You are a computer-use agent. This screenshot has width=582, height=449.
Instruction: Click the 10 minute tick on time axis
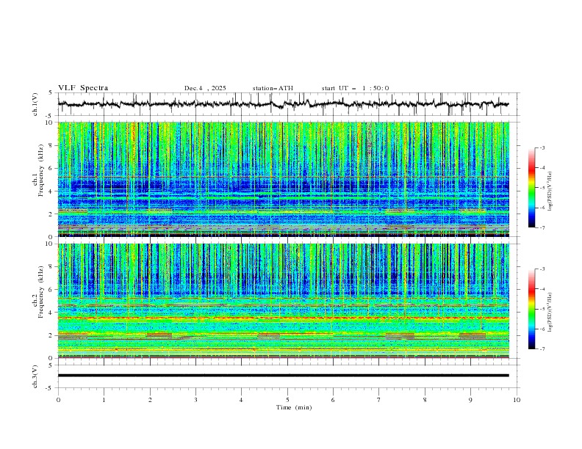pos(517,400)
